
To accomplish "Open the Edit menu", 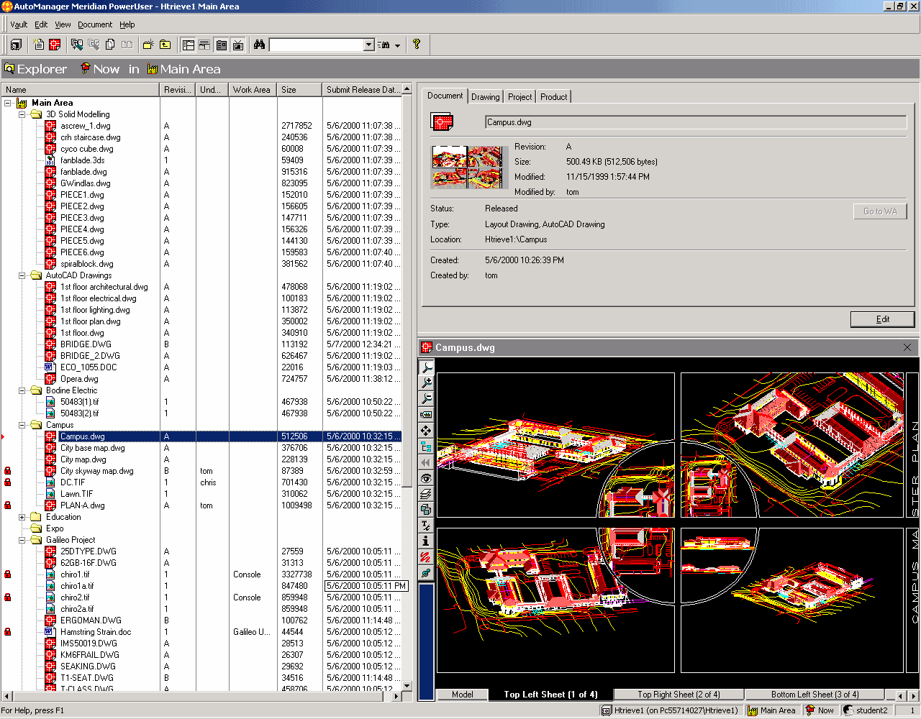I will (41, 24).
